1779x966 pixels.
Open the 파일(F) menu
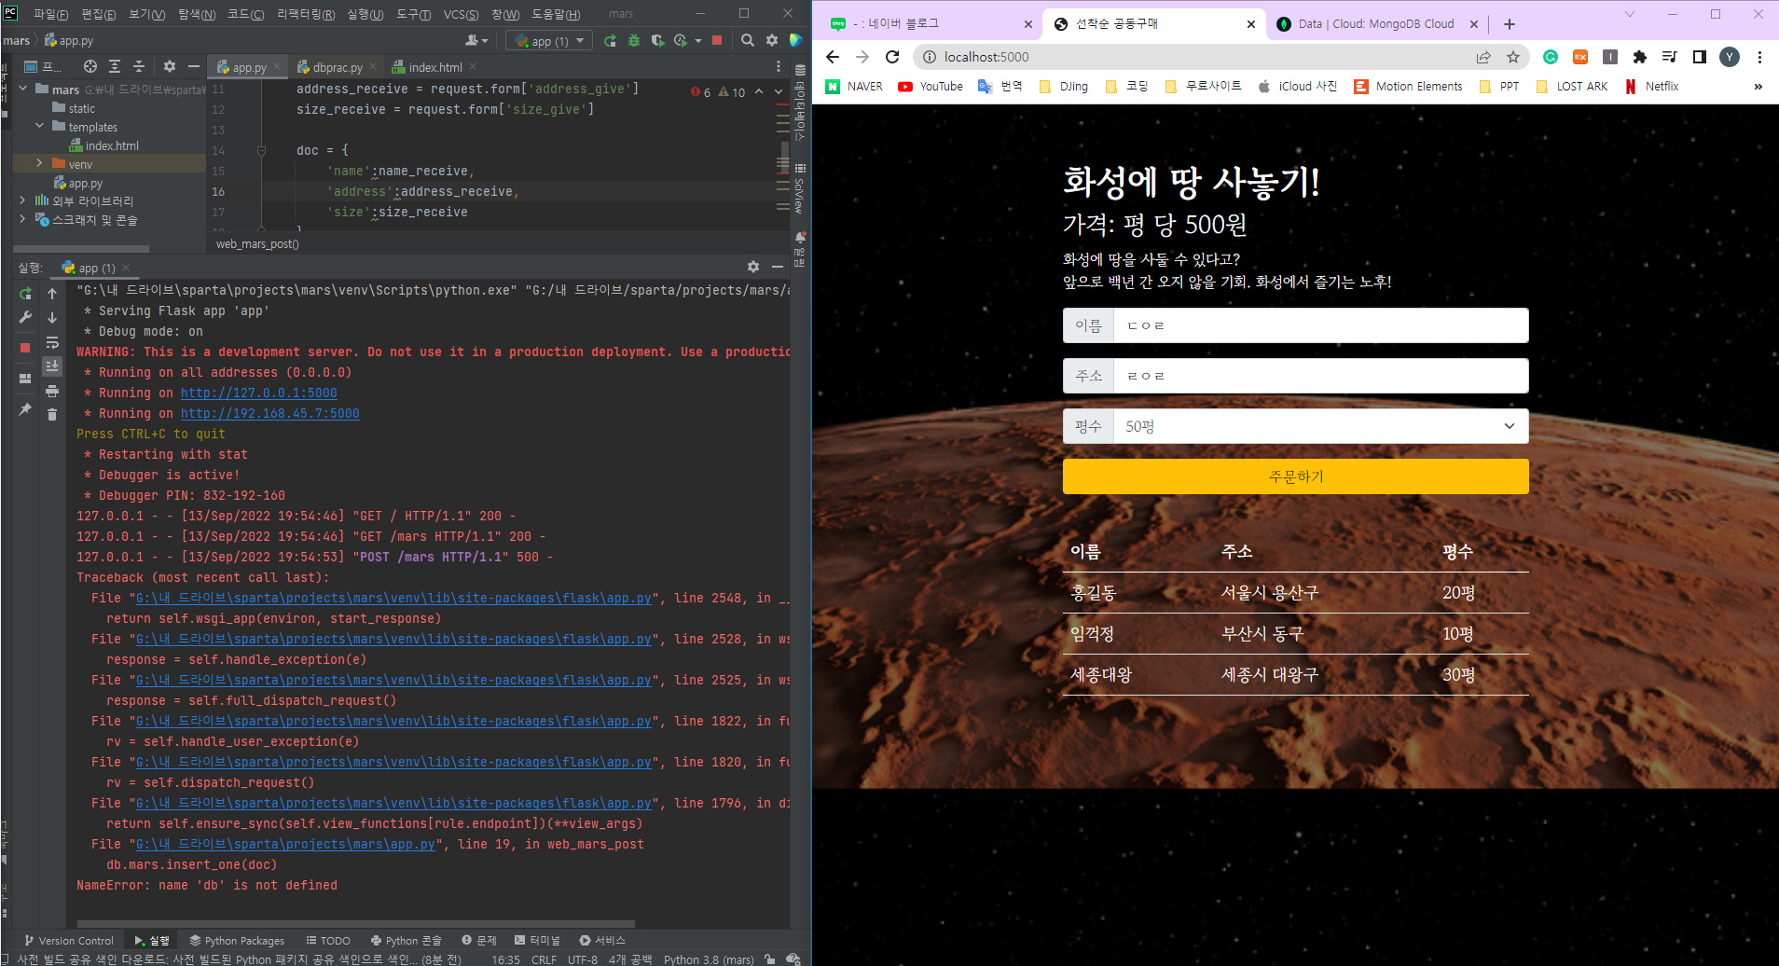(x=50, y=14)
